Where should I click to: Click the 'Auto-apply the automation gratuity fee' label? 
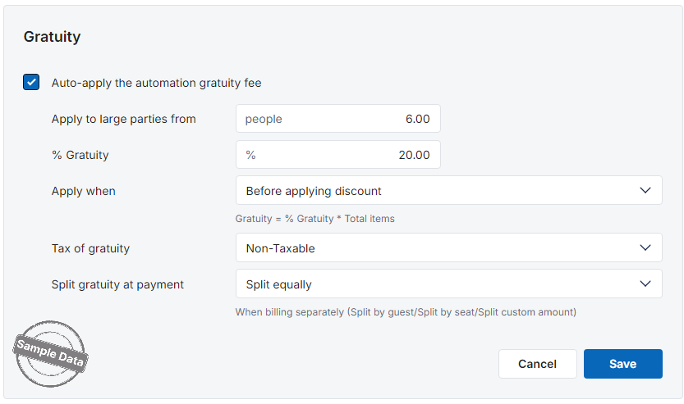[x=156, y=83]
